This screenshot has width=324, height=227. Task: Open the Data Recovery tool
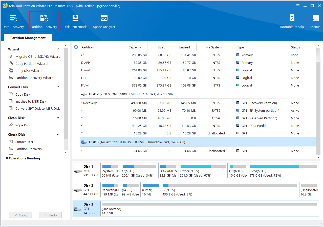pyautogui.click(x=13, y=21)
